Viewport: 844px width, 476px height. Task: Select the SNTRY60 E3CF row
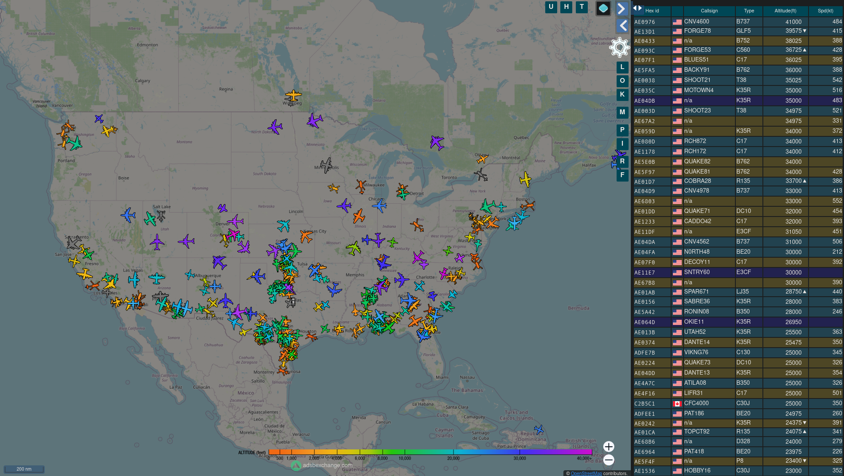click(738, 272)
